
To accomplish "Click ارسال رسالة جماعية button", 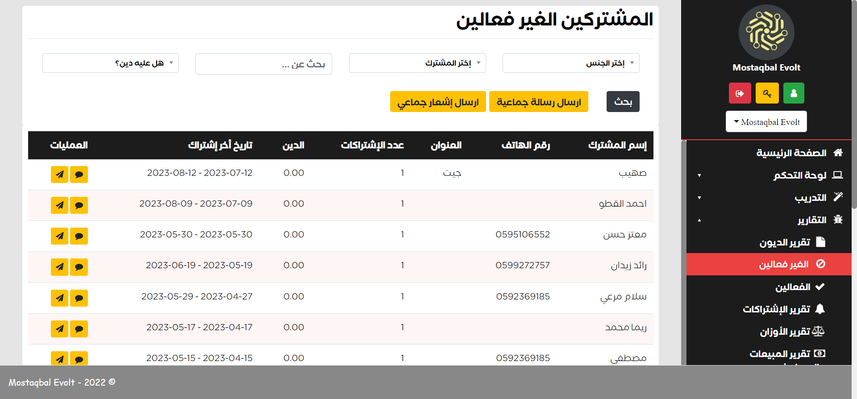I will pyautogui.click(x=538, y=102).
